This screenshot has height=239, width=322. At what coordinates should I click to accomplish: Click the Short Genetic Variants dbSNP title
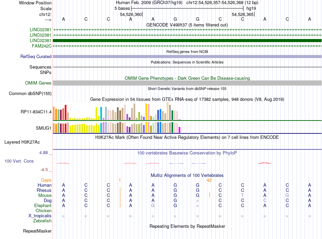tap(187, 89)
